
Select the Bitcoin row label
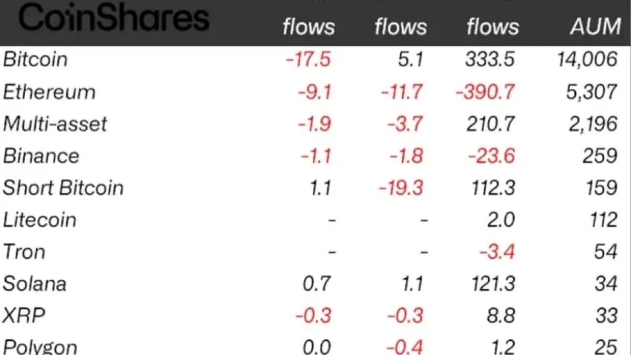[36, 59]
